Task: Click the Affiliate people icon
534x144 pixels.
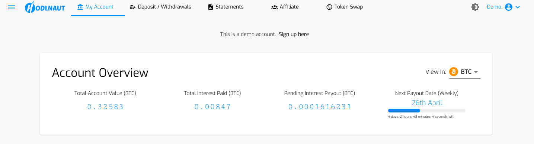Action: [x=275, y=7]
